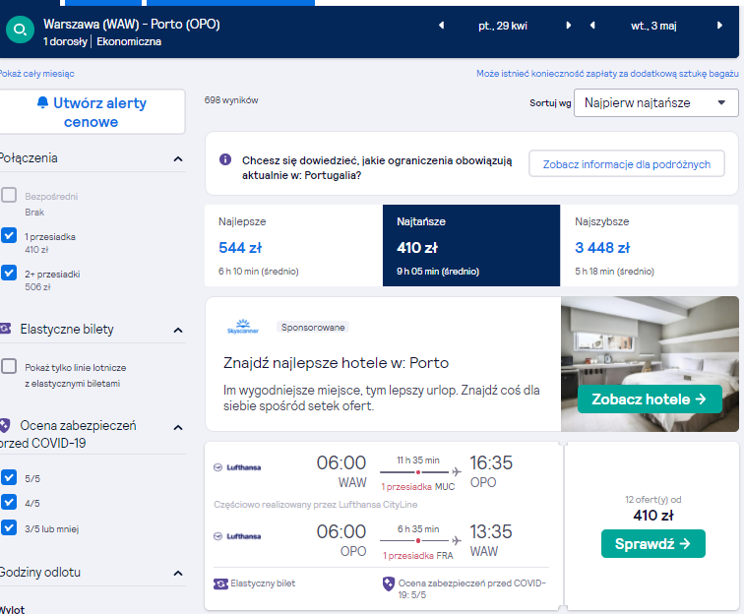Collapse the Godziny odlotu section
The width and height of the screenshot is (744, 614).
pyautogui.click(x=178, y=574)
